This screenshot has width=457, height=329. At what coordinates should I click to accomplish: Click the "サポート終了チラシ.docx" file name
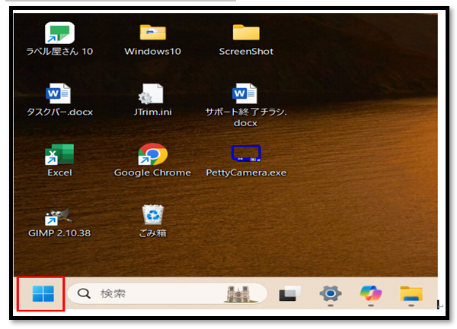point(246,118)
